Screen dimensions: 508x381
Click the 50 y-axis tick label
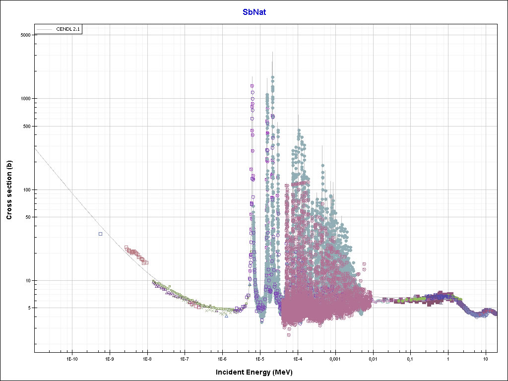pos(28,217)
